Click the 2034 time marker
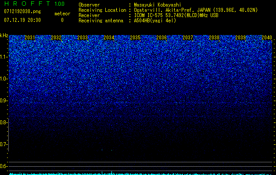Screen dimensions: 276x175 point(109,38)
